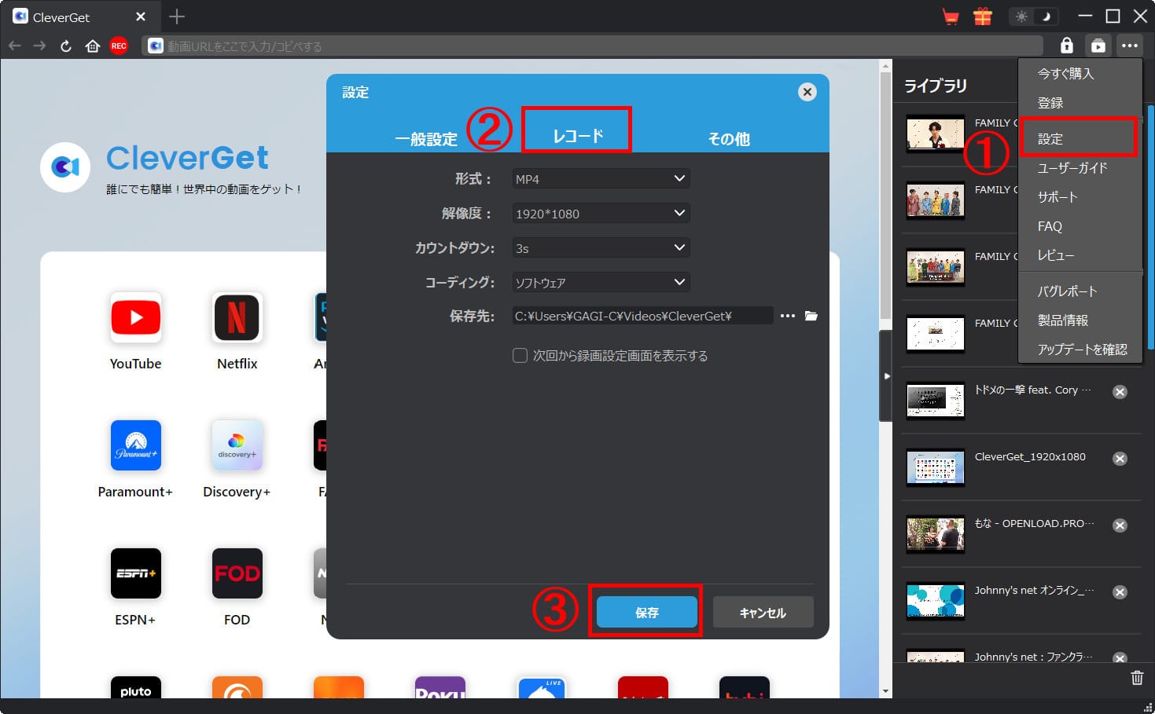1155x714 pixels.
Task: Click the video URL address field
Action: (593, 46)
